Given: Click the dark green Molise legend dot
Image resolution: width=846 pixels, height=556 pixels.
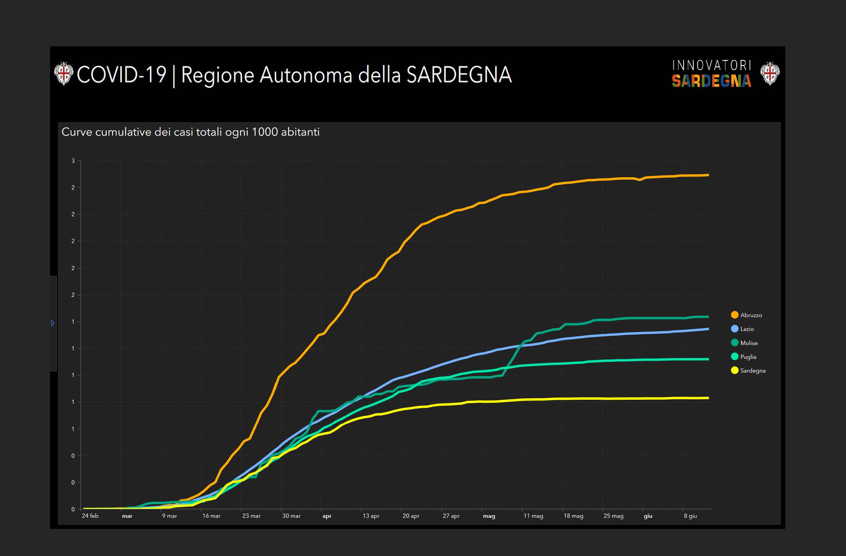Looking at the screenshot, I should [734, 343].
